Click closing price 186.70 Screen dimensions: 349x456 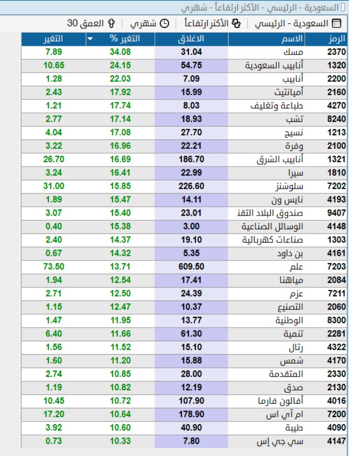(191, 159)
